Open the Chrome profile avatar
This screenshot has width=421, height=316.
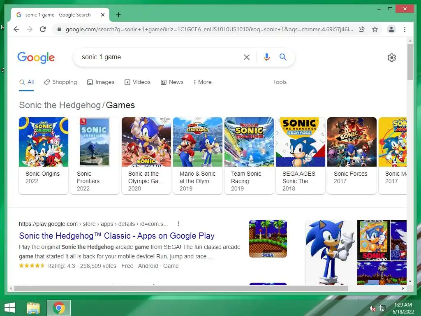tap(391, 29)
